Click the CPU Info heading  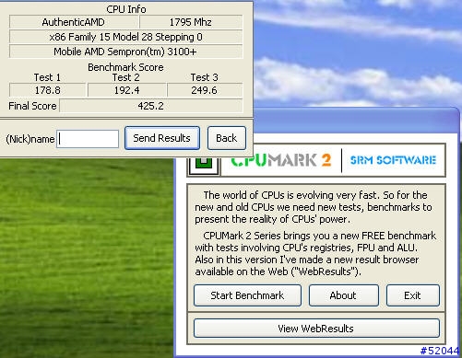tap(126, 9)
